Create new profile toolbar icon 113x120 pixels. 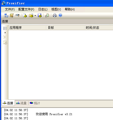click(25, 16)
